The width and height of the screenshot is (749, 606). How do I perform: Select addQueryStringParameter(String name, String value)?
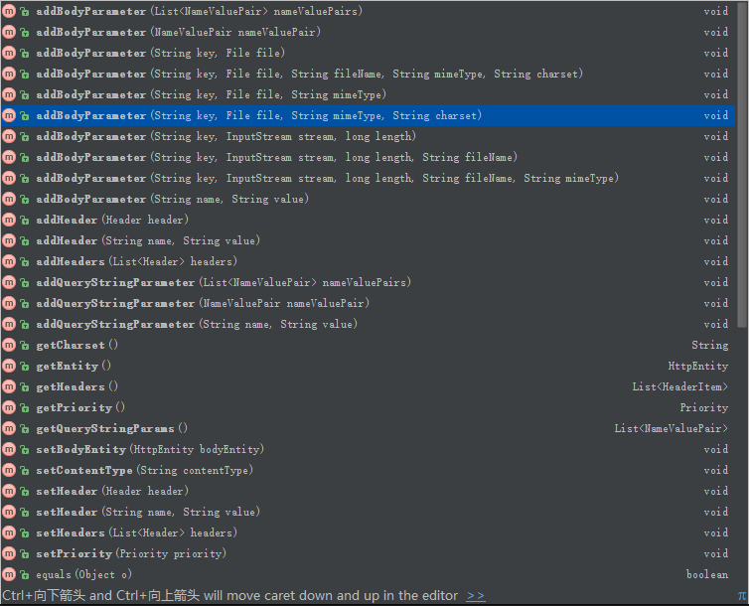[x=368, y=324]
